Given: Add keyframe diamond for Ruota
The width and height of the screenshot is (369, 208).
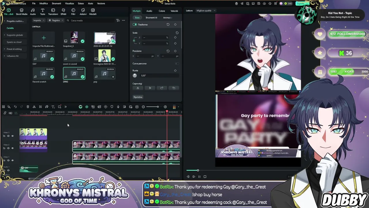Looking at the screenshot, I should 175,70.
